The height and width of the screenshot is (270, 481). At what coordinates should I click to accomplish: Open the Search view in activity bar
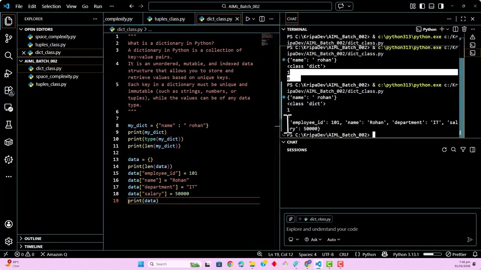[x=9, y=55]
